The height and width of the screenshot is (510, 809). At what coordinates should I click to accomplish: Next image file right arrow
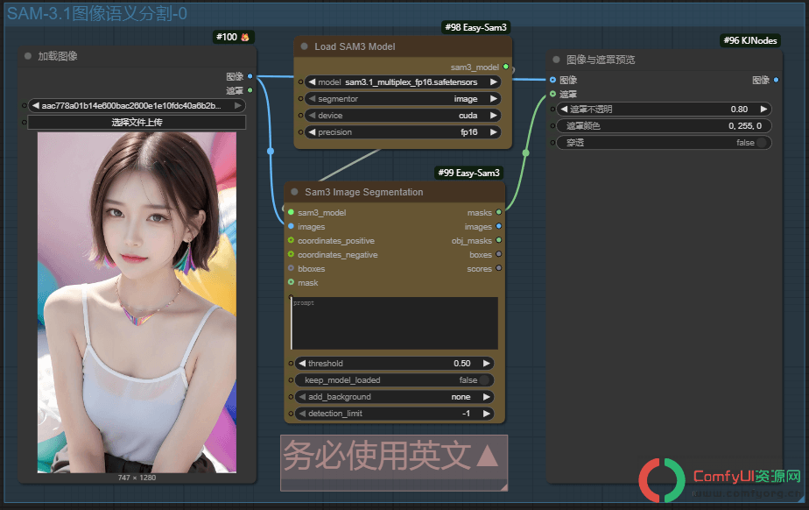[x=238, y=105]
